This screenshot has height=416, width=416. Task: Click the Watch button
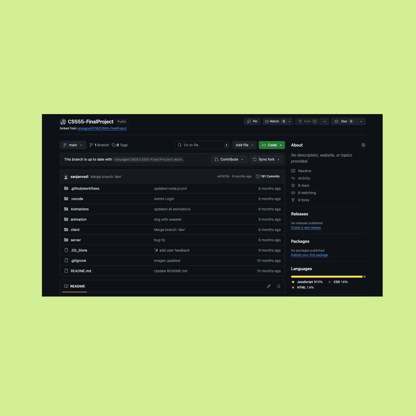pos(275,121)
